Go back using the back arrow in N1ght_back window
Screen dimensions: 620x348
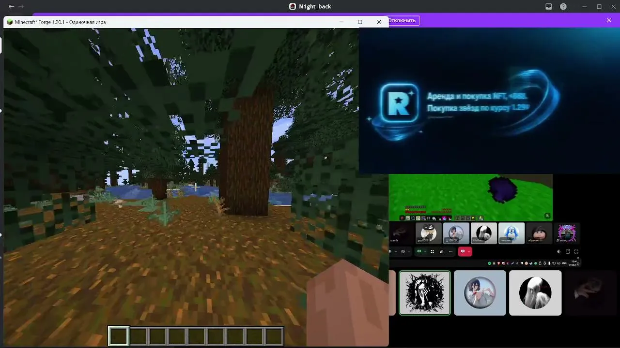[x=11, y=6]
